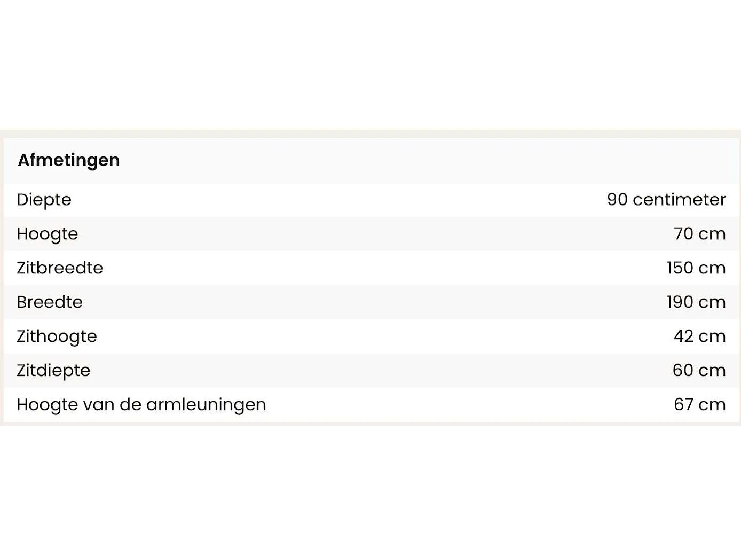Click the Afmetingen table heading
This screenshot has width=741, height=556.
click(x=69, y=160)
